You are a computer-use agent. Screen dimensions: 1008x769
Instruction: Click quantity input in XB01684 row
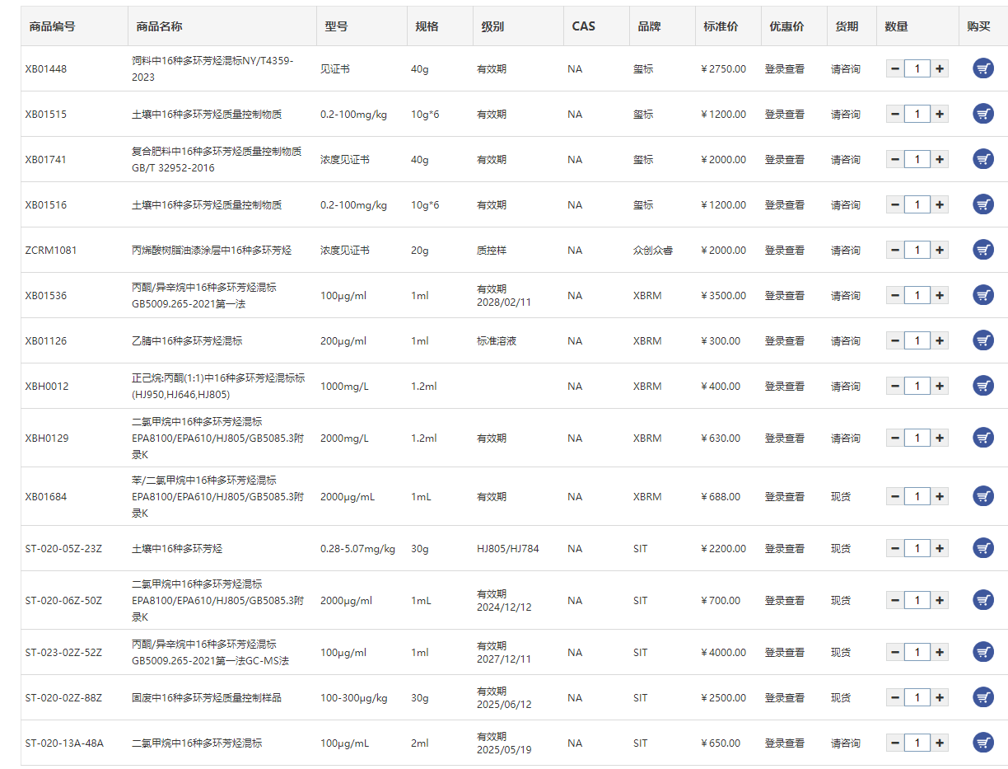[917, 496]
